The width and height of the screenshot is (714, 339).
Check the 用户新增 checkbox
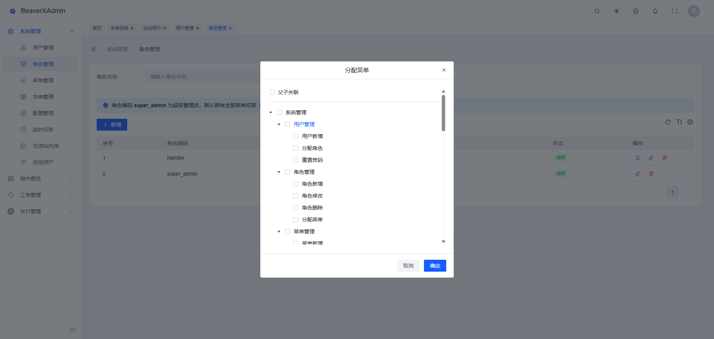[x=296, y=136]
